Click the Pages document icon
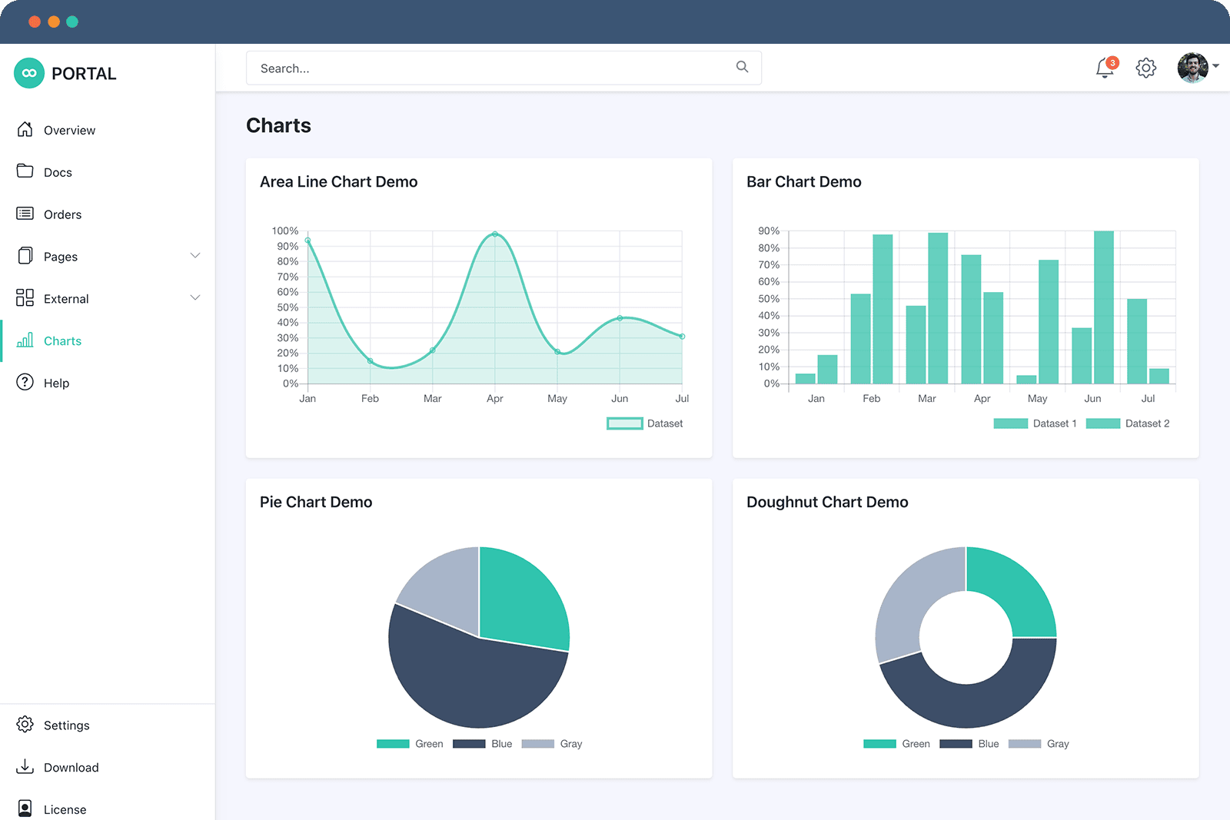 (x=25, y=255)
